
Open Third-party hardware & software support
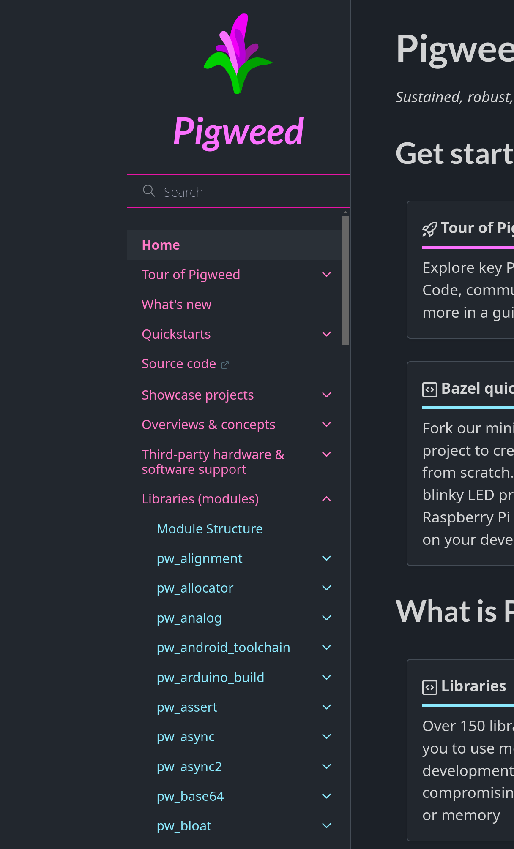click(213, 462)
